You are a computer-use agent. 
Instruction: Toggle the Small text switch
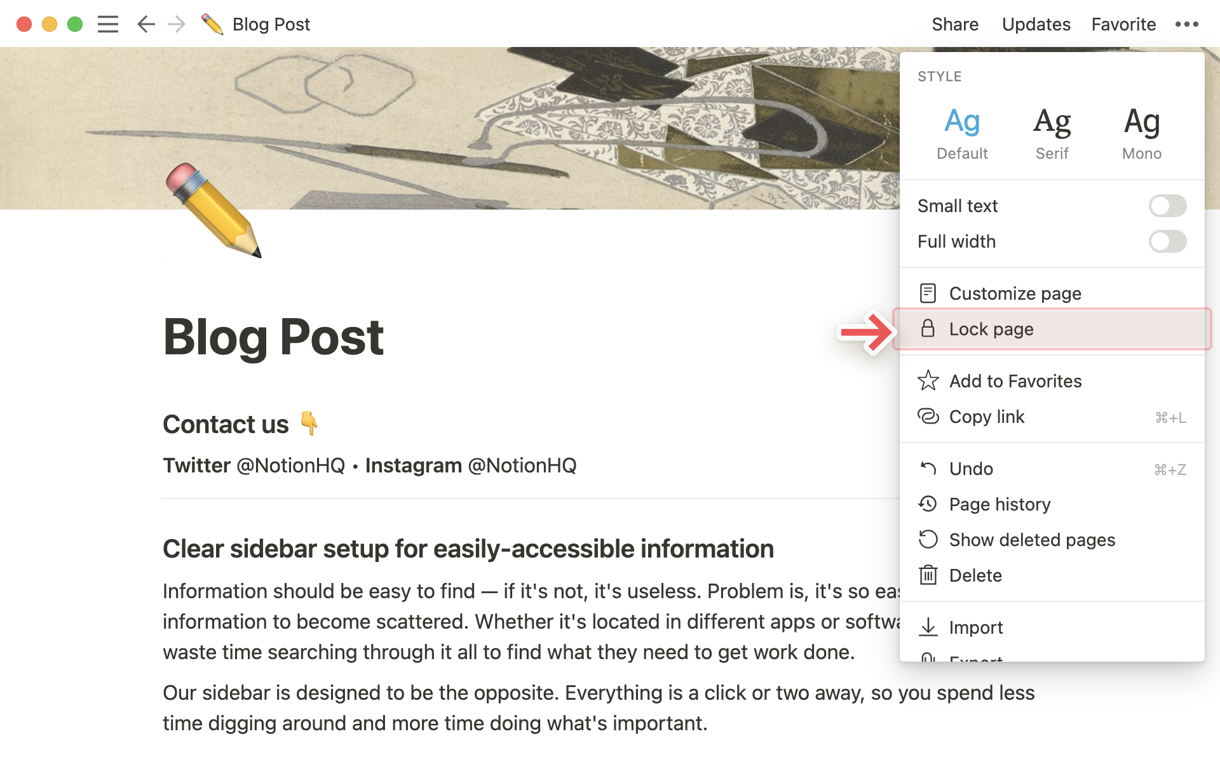click(1168, 206)
